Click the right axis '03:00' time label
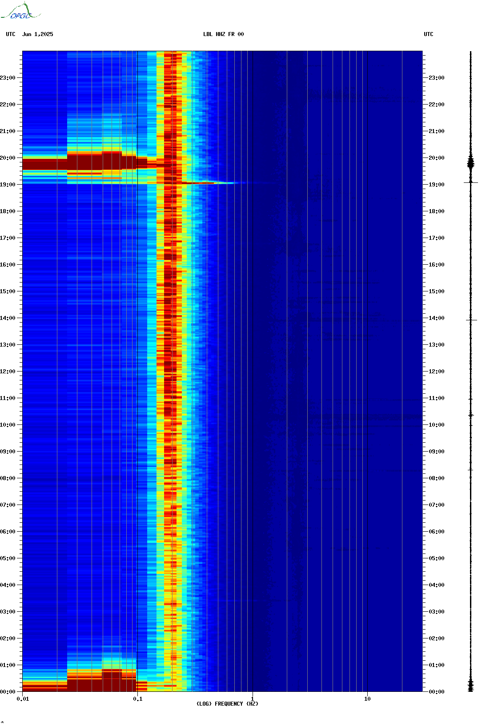Viewport: 490px width, 727px height. click(x=437, y=612)
